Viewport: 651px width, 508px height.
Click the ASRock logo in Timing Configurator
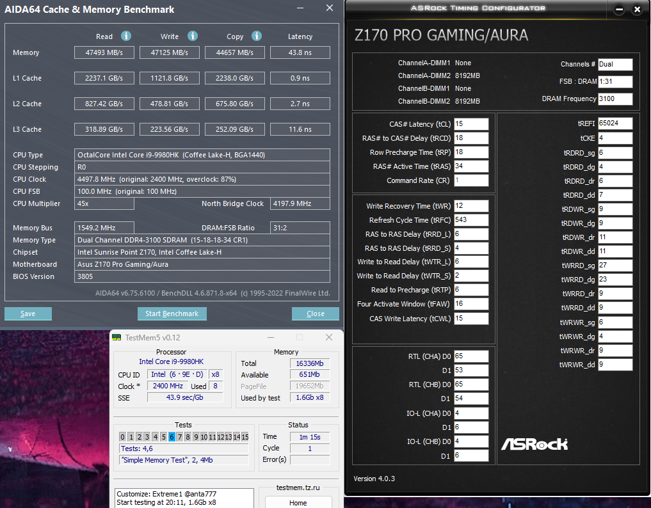point(534,445)
